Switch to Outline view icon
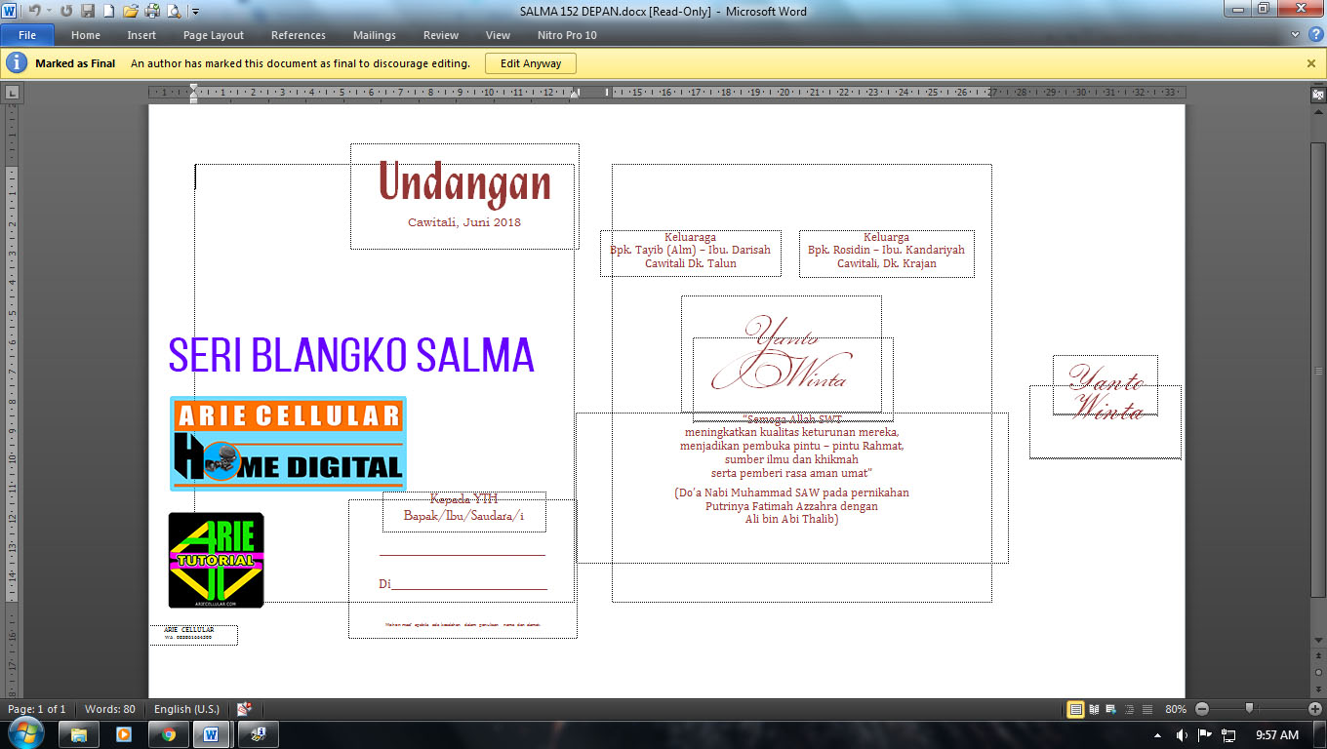This screenshot has height=749, width=1327. [1130, 709]
